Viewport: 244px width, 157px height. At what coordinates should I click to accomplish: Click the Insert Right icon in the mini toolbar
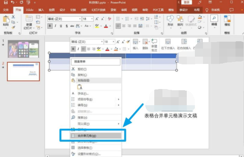click(184, 42)
